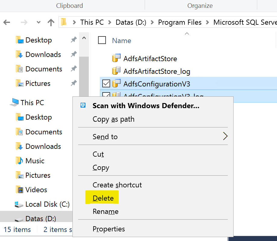Select the AdfsArtifactStore file name

(150, 59)
